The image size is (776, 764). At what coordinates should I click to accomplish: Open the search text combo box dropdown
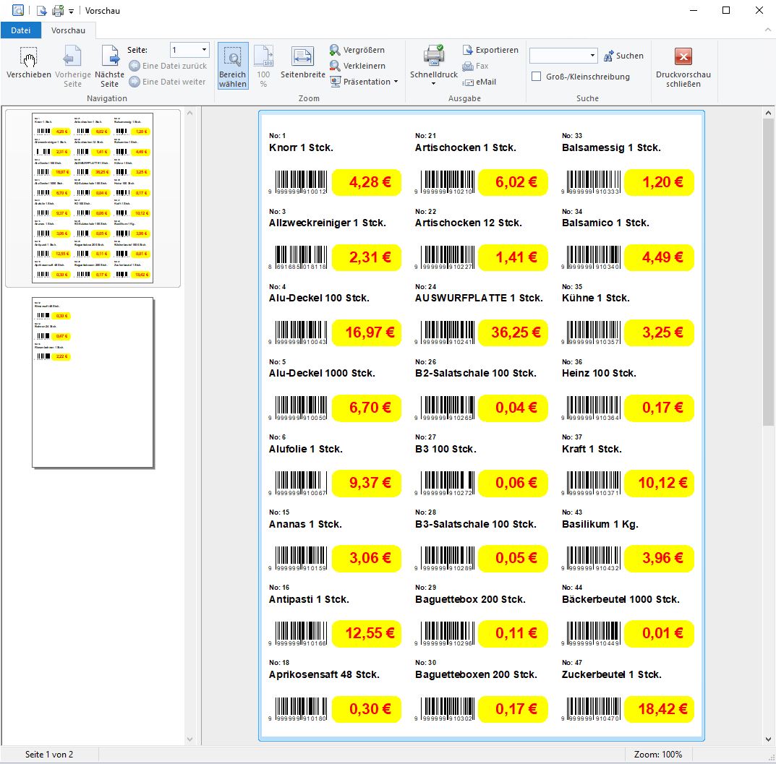(592, 56)
